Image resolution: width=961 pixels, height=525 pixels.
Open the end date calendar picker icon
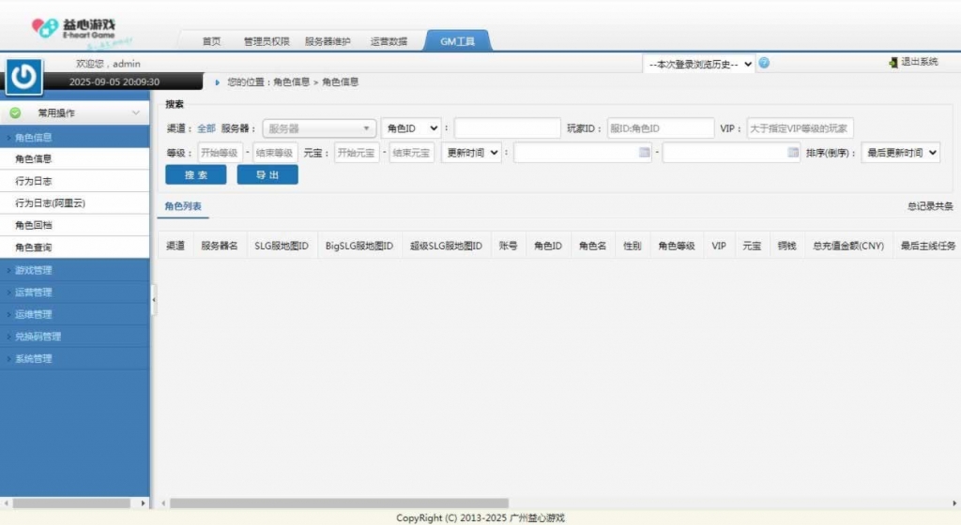793,152
